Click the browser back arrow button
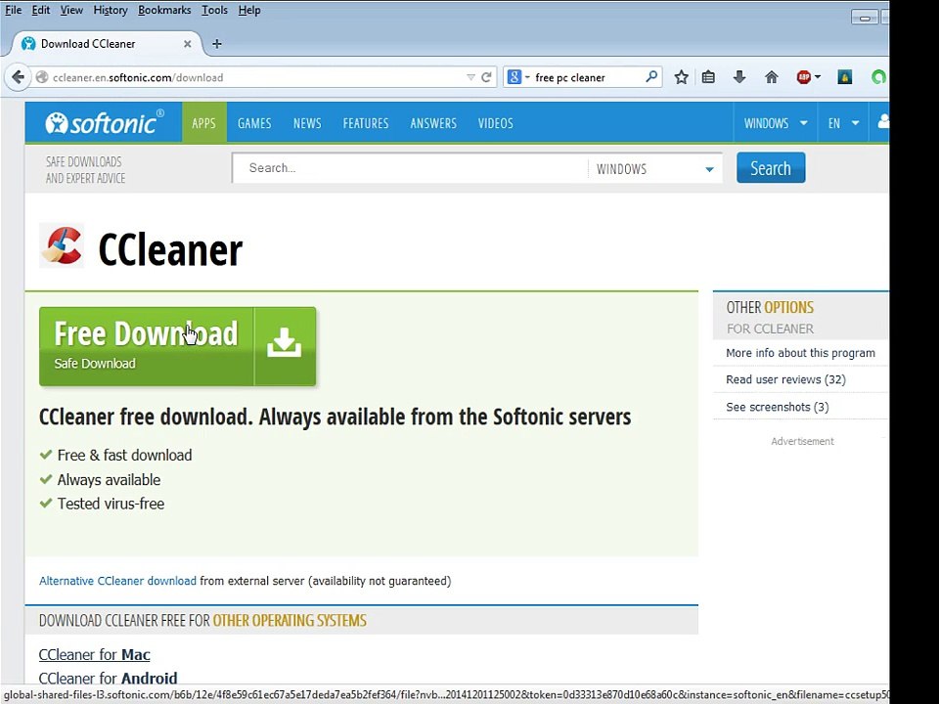 [x=18, y=77]
